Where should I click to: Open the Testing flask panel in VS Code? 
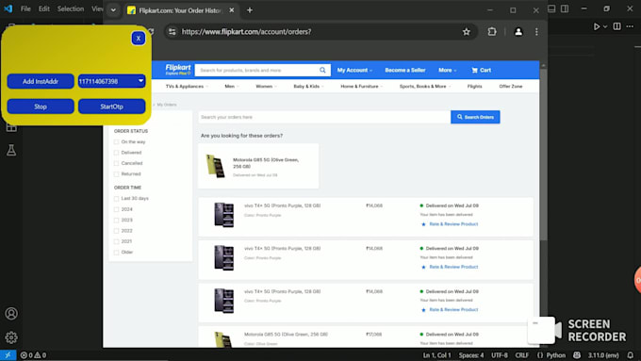11,150
